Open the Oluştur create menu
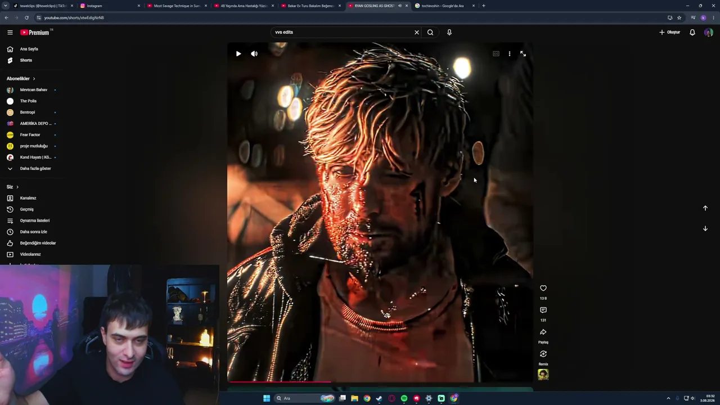 670,33
